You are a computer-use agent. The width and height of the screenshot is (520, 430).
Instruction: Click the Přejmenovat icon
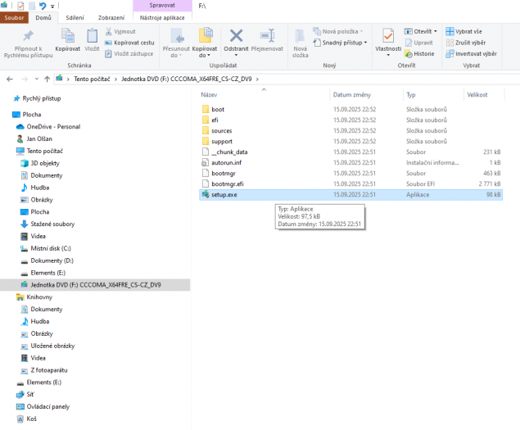coord(267,36)
